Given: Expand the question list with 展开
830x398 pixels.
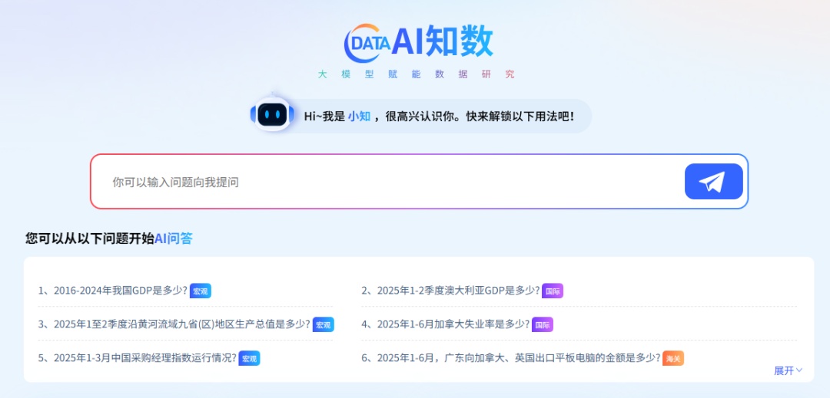Looking at the screenshot, I should coord(788,370).
